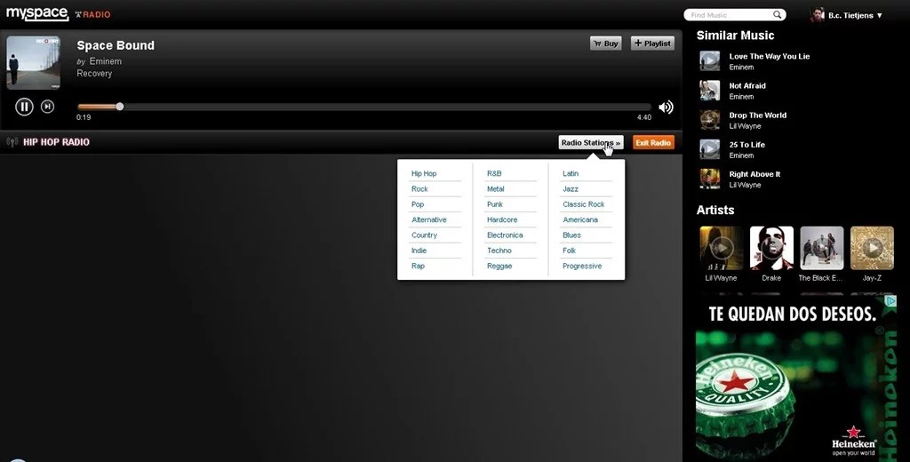Viewport: 910px width, 462px height.
Task: Select the Progressive station
Action: (x=582, y=266)
